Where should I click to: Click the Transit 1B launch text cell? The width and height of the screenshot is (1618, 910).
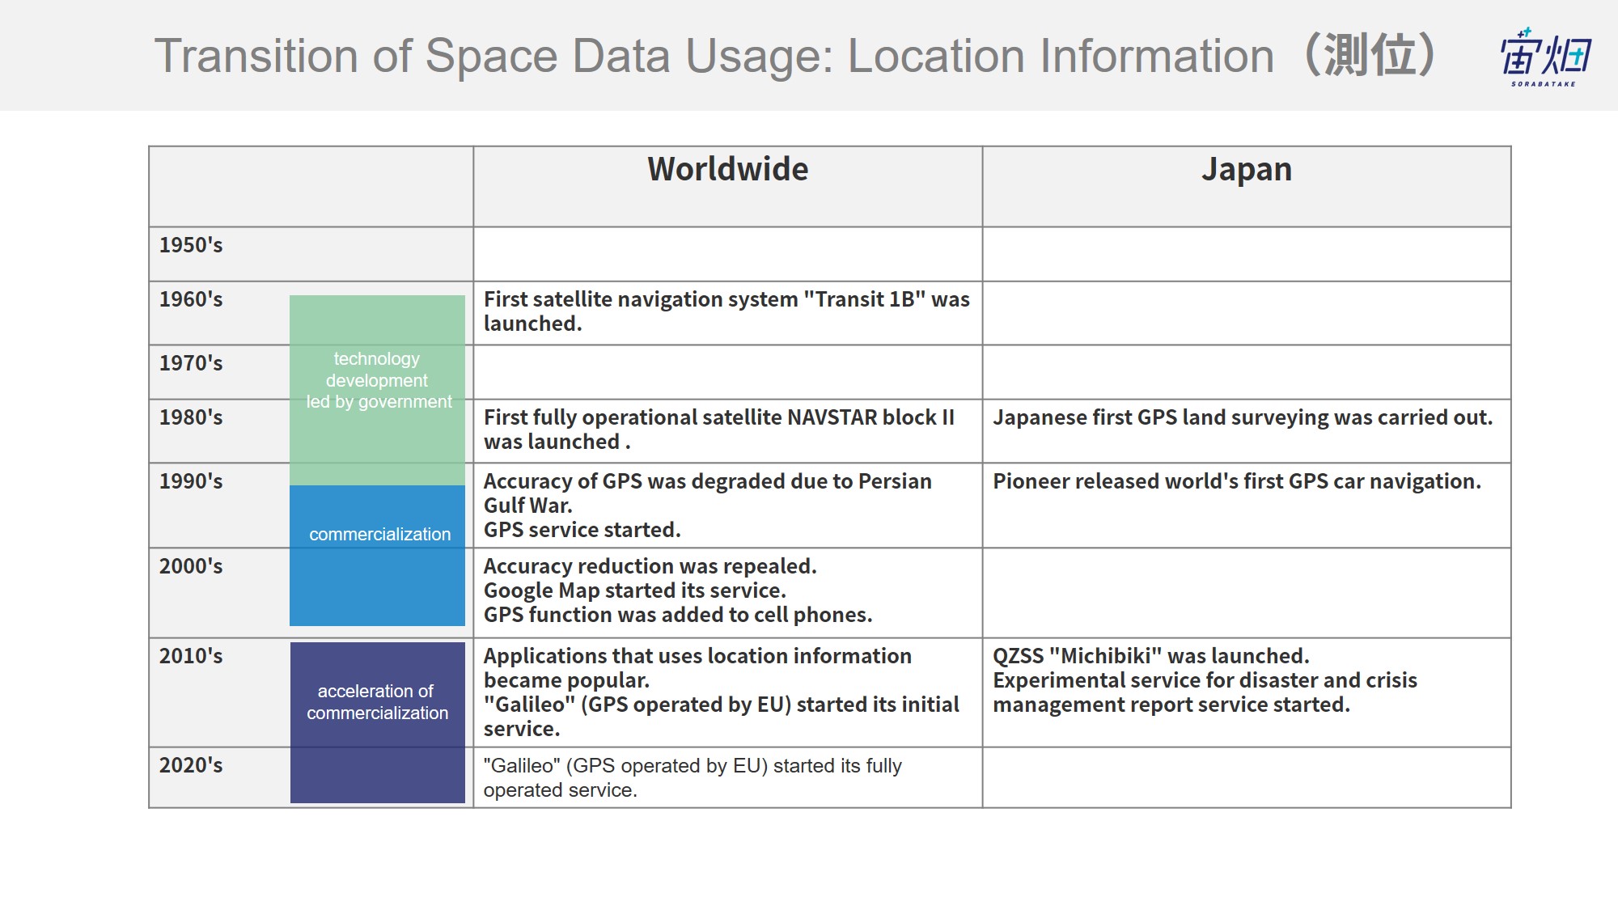coord(727,313)
